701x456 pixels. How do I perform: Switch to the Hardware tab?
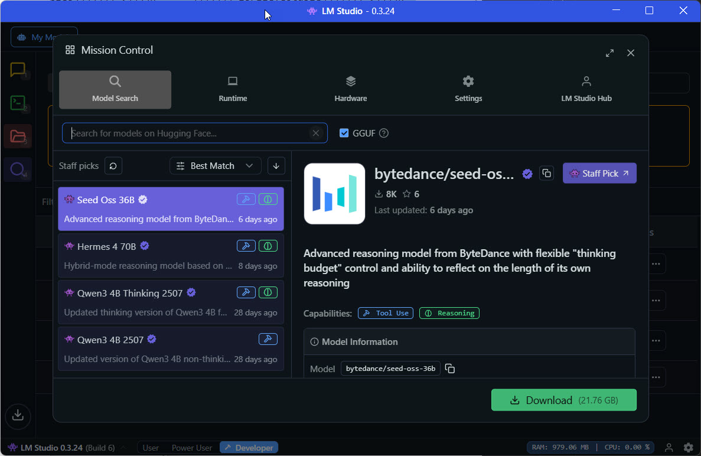click(351, 89)
